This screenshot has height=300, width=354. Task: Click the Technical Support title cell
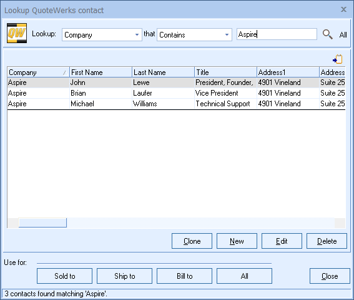point(225,104)
